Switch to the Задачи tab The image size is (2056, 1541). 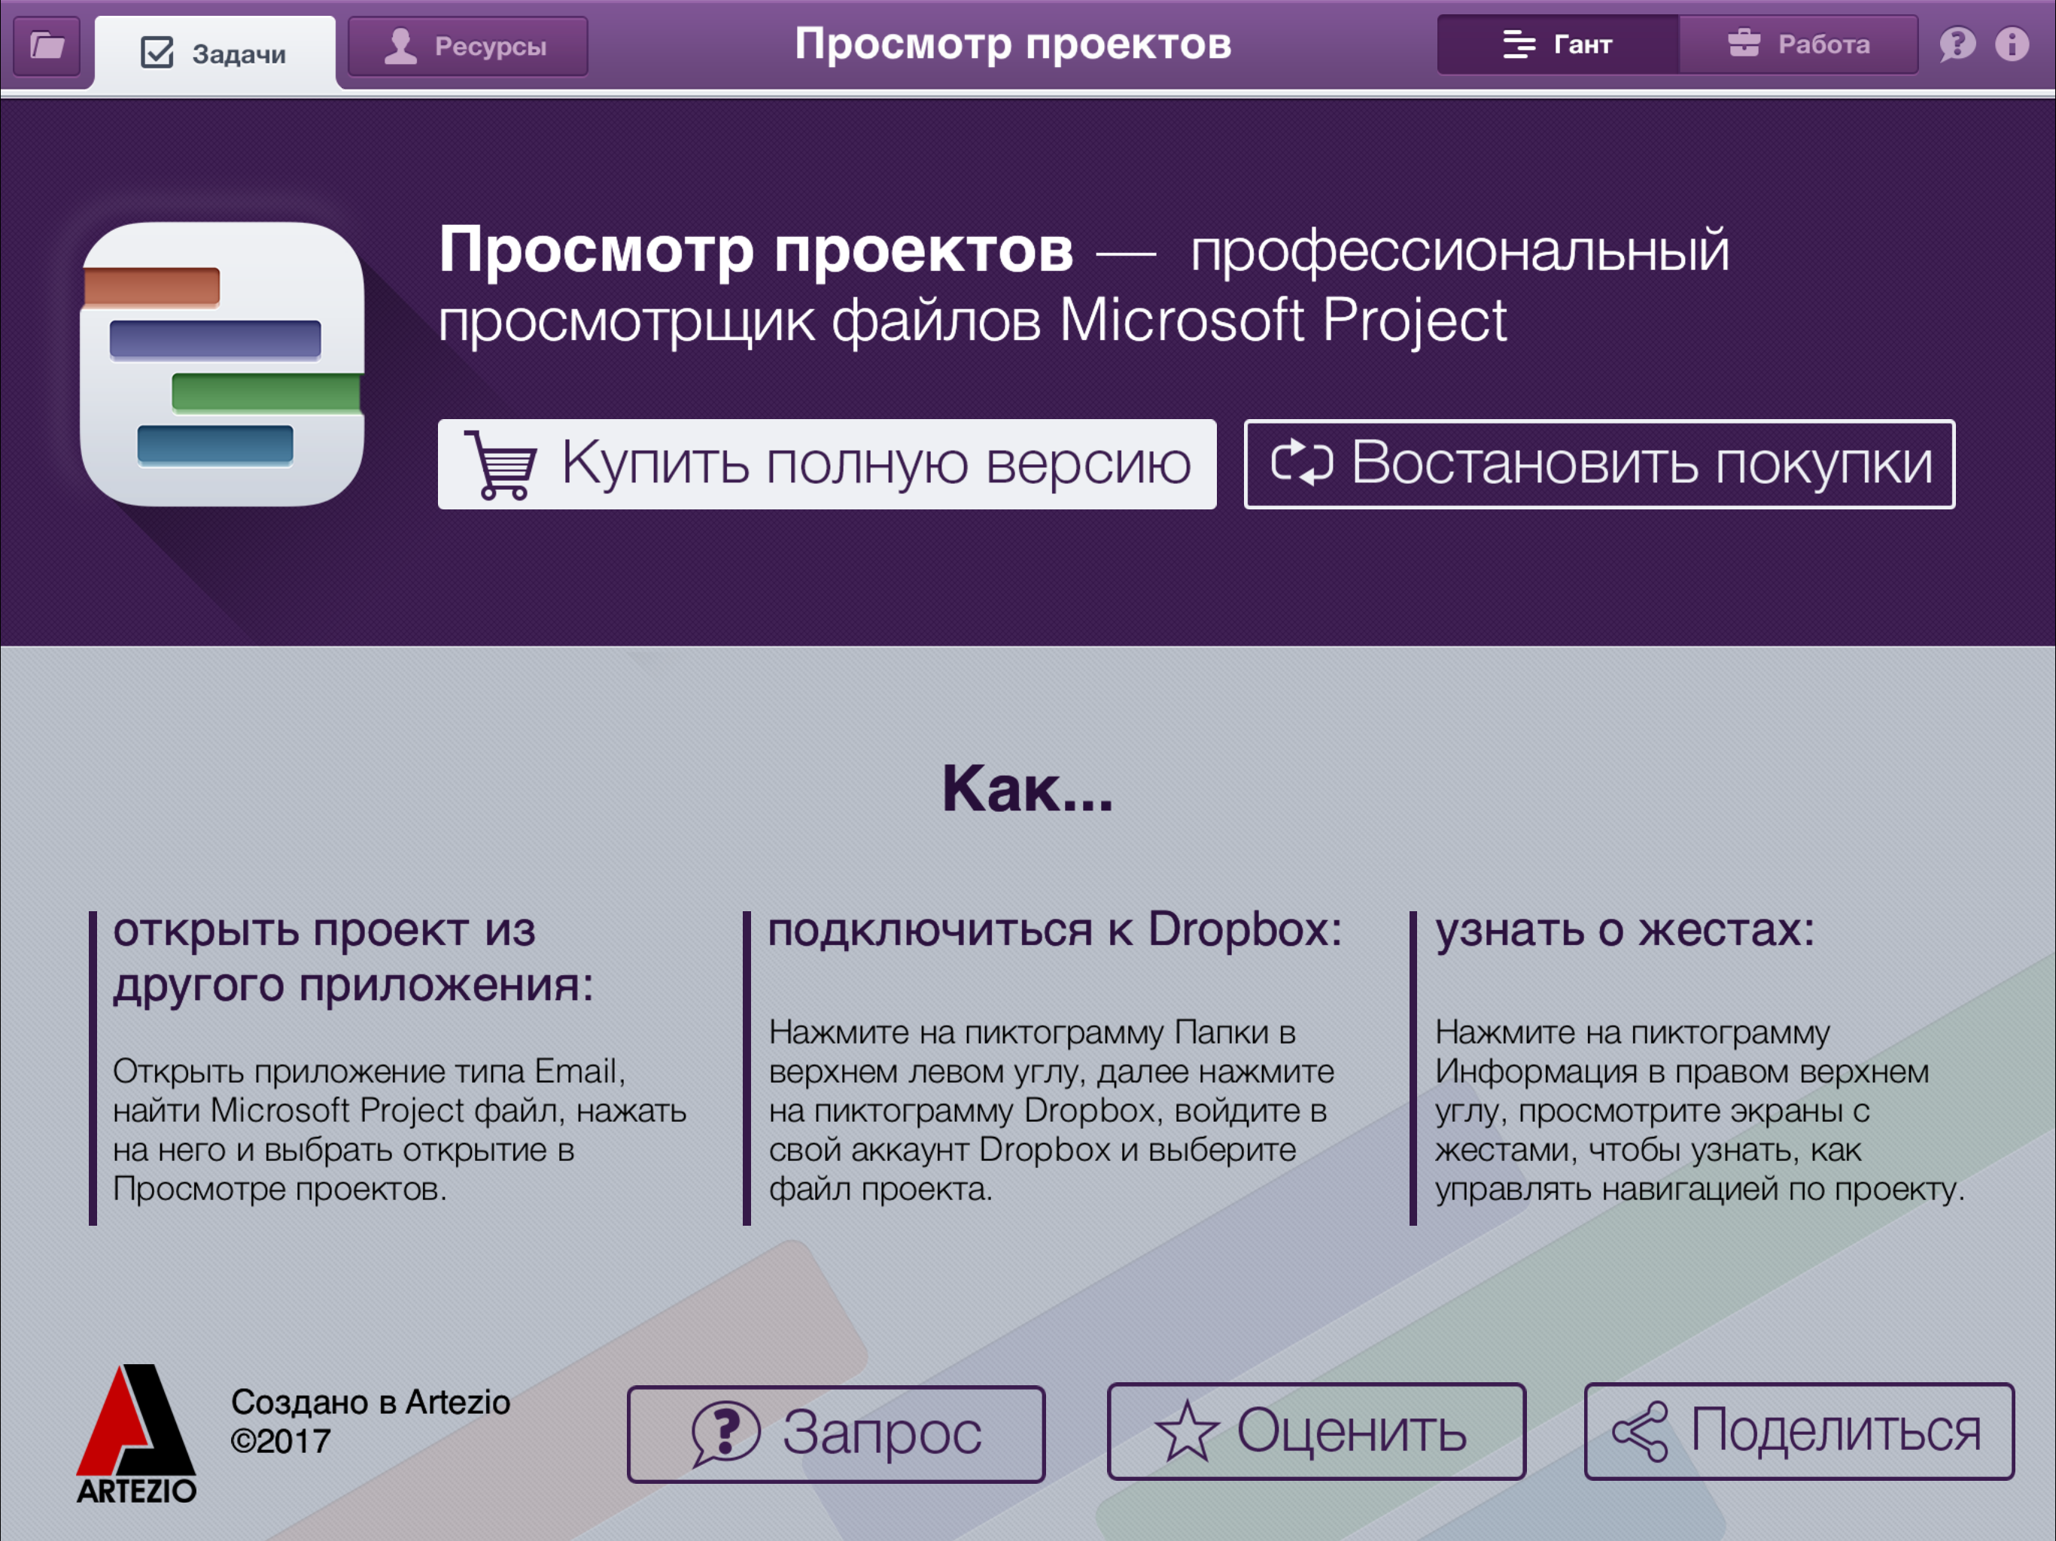214,53
